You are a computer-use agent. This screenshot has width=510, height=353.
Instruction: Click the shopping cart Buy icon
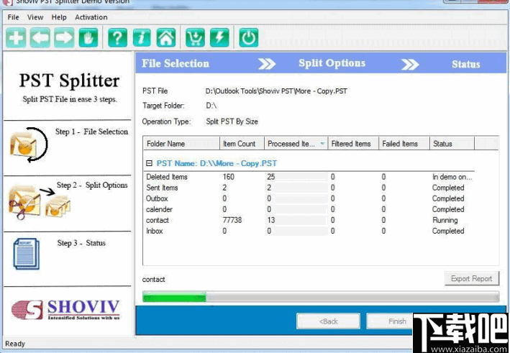(195, 37)
